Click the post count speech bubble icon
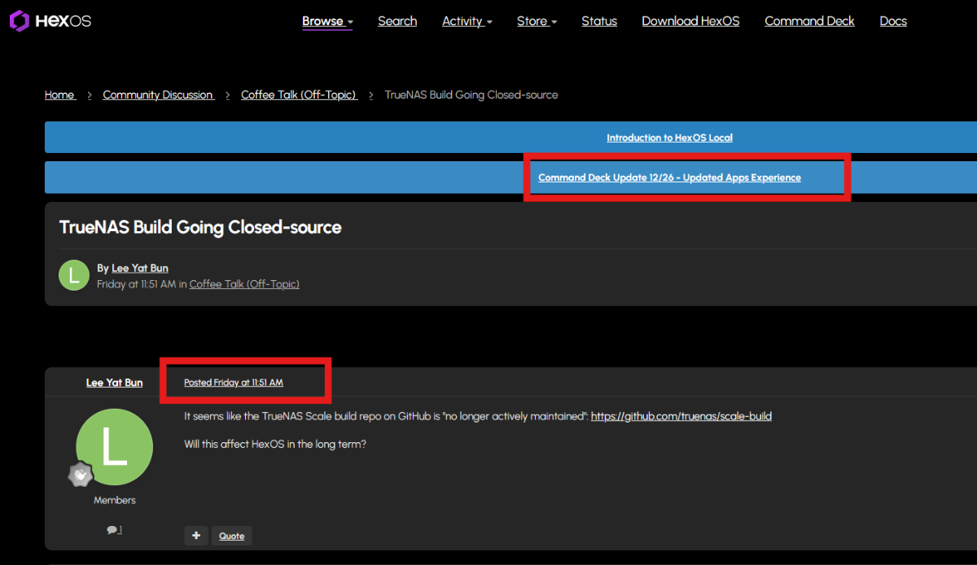 click(112, 530)
